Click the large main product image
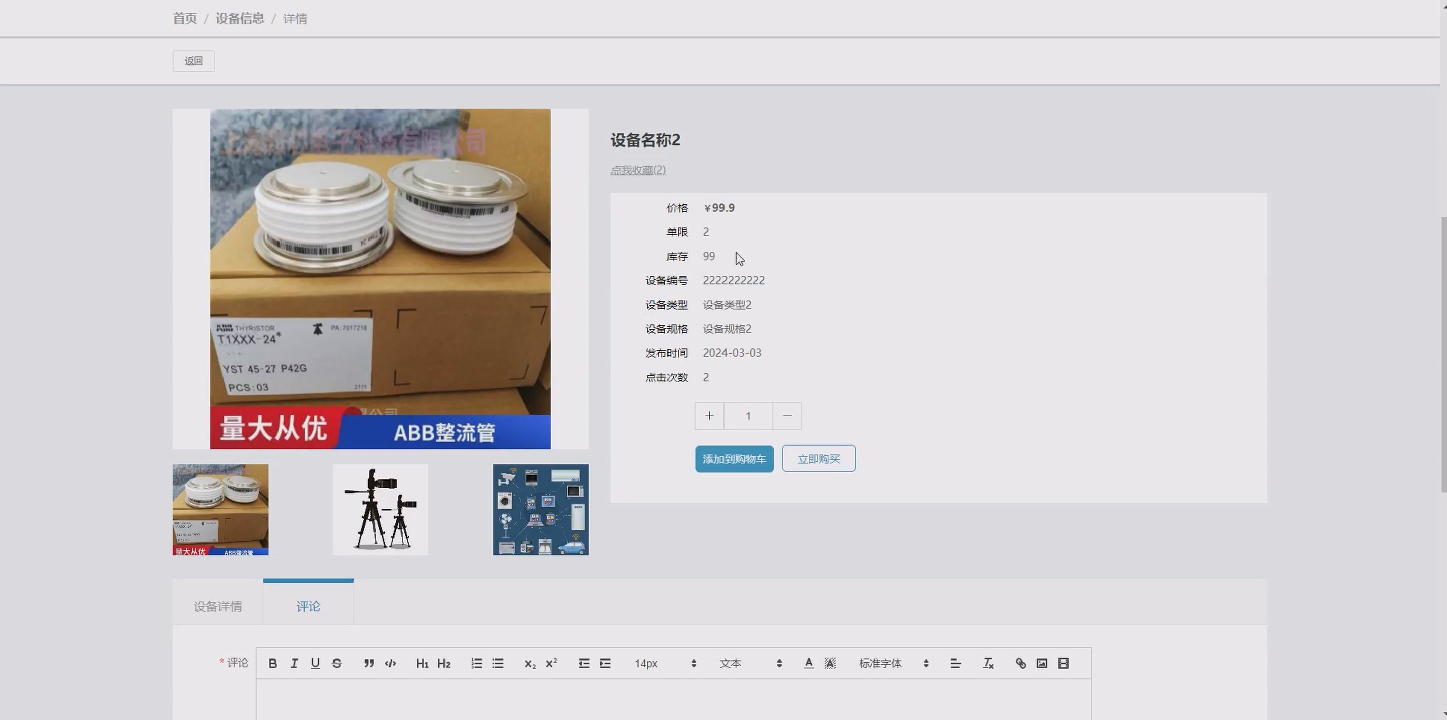 click(380, 279)
